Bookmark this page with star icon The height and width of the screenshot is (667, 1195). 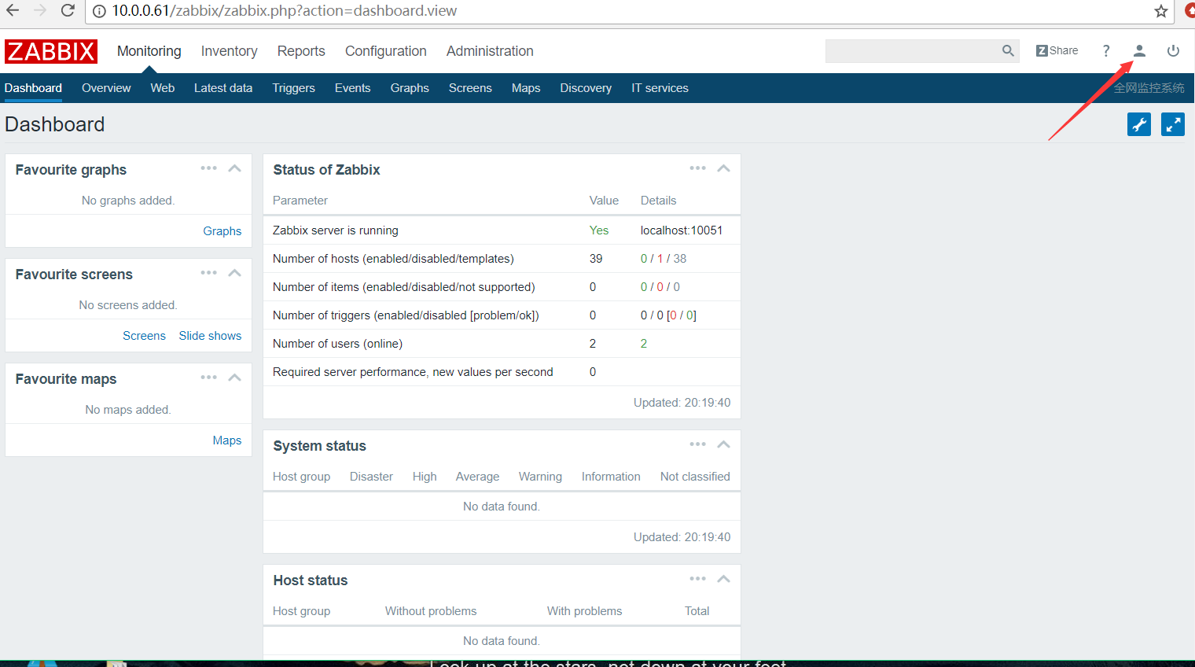(1160, 11)
